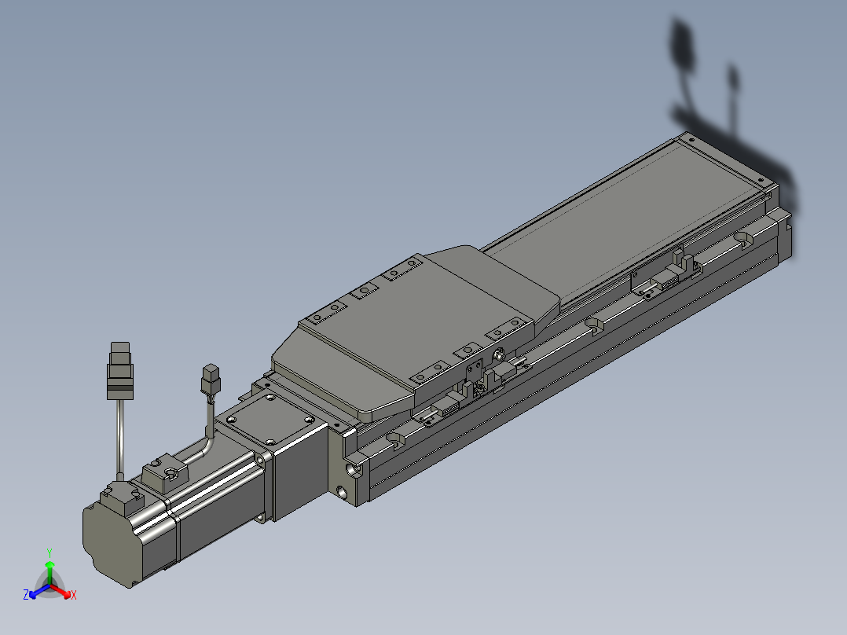The height and width of the screenshot is (635, 847).
Task: Select the tall encoder cable connector plug
Action: point(120,371)
